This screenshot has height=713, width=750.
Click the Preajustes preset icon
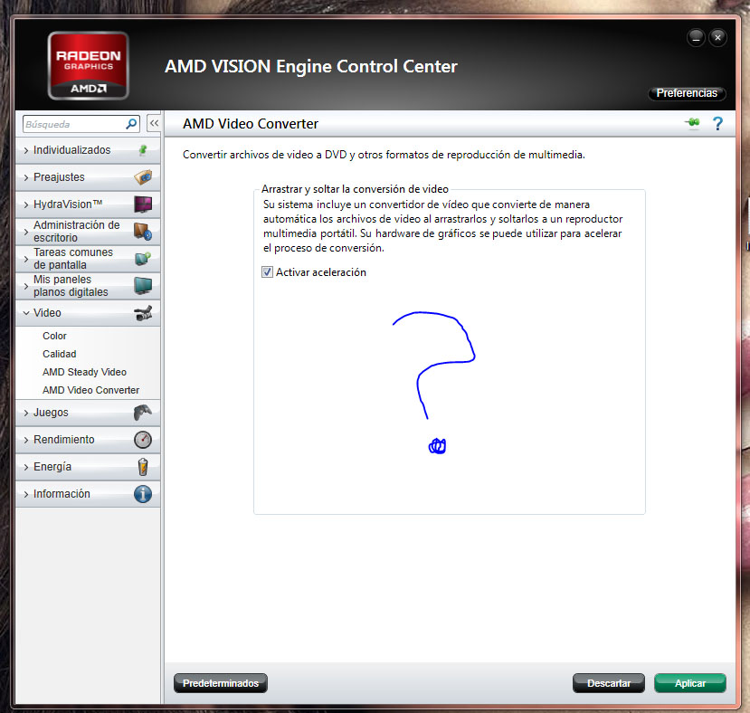coord(143,177)
